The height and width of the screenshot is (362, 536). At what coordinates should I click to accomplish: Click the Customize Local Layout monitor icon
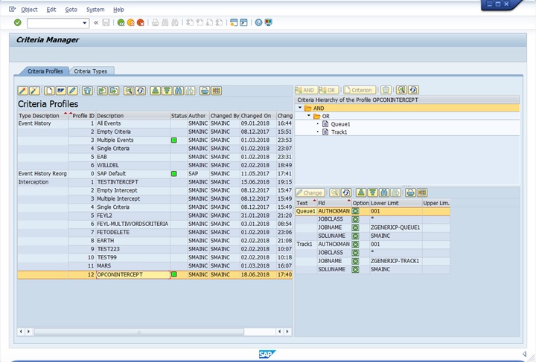(x=268, y=23)
